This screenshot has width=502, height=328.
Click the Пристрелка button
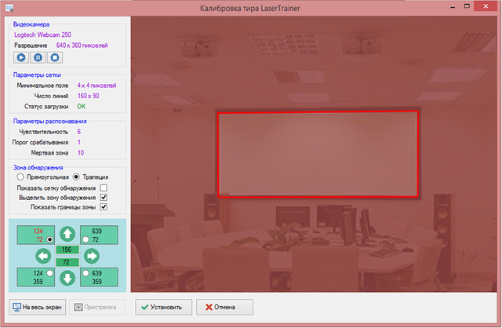pyautogui.click(x=97, y=307)
